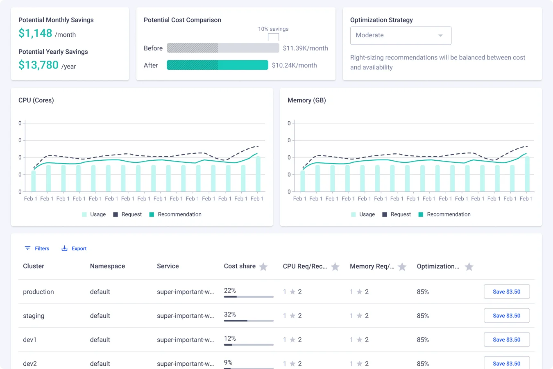Open the Filters panel icon
The image size is (553, 369).
tap(27, 248)
